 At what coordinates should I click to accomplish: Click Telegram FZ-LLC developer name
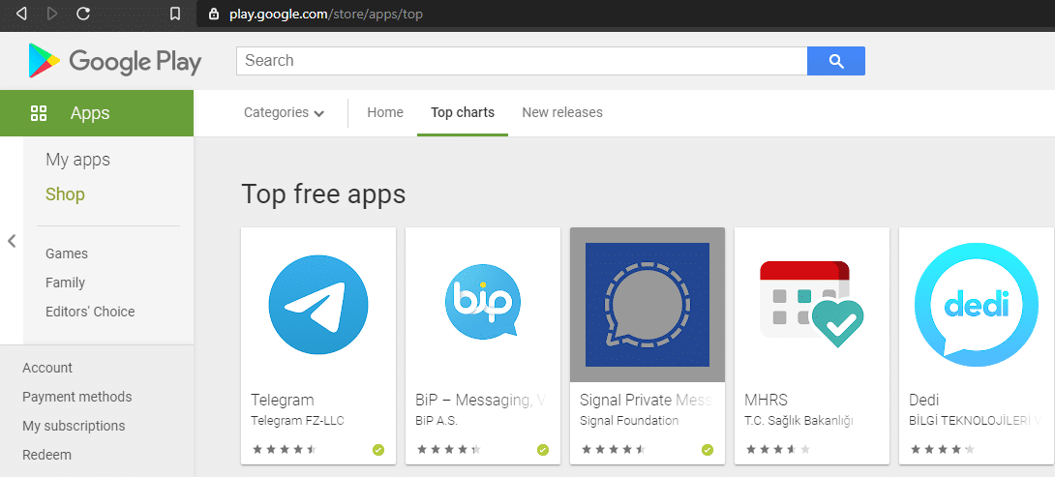[298, 421]
